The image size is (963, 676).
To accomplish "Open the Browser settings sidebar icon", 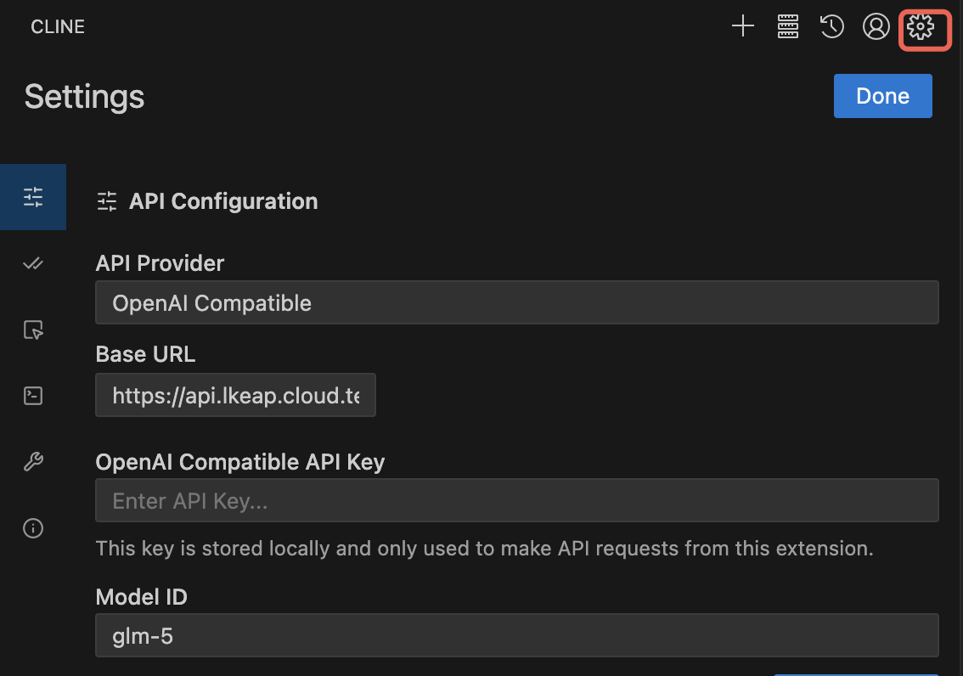I will [x=33, y=330].
